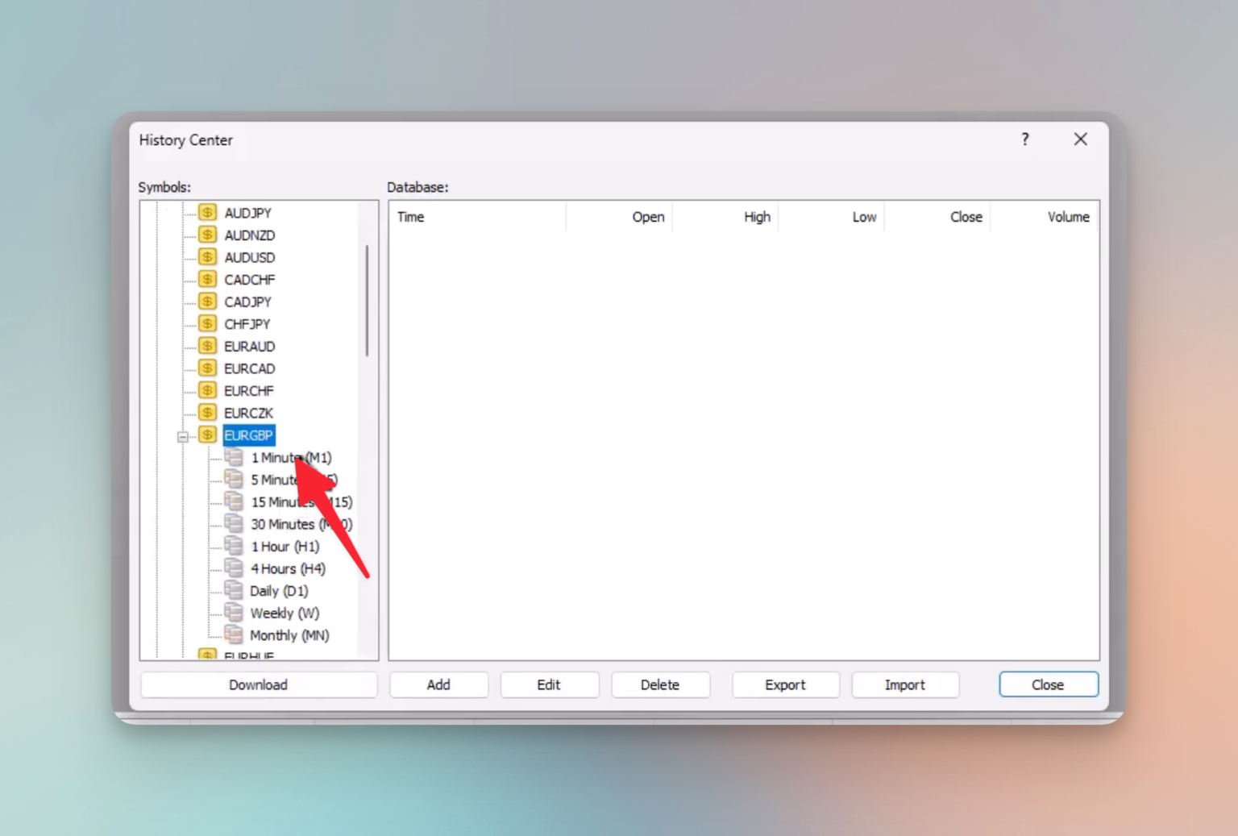Image resolution: width=1238 pixels, height=836 pixels.
Task: Select the database icon for Daily (D1)
Action: coord(235,590)
